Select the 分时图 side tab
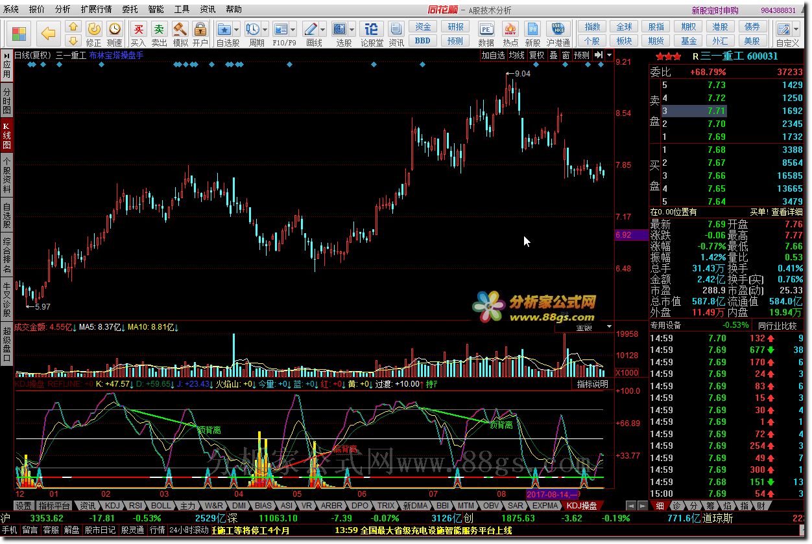The width and height of the screenshot is (812, 544). click(x=6, y=101)
